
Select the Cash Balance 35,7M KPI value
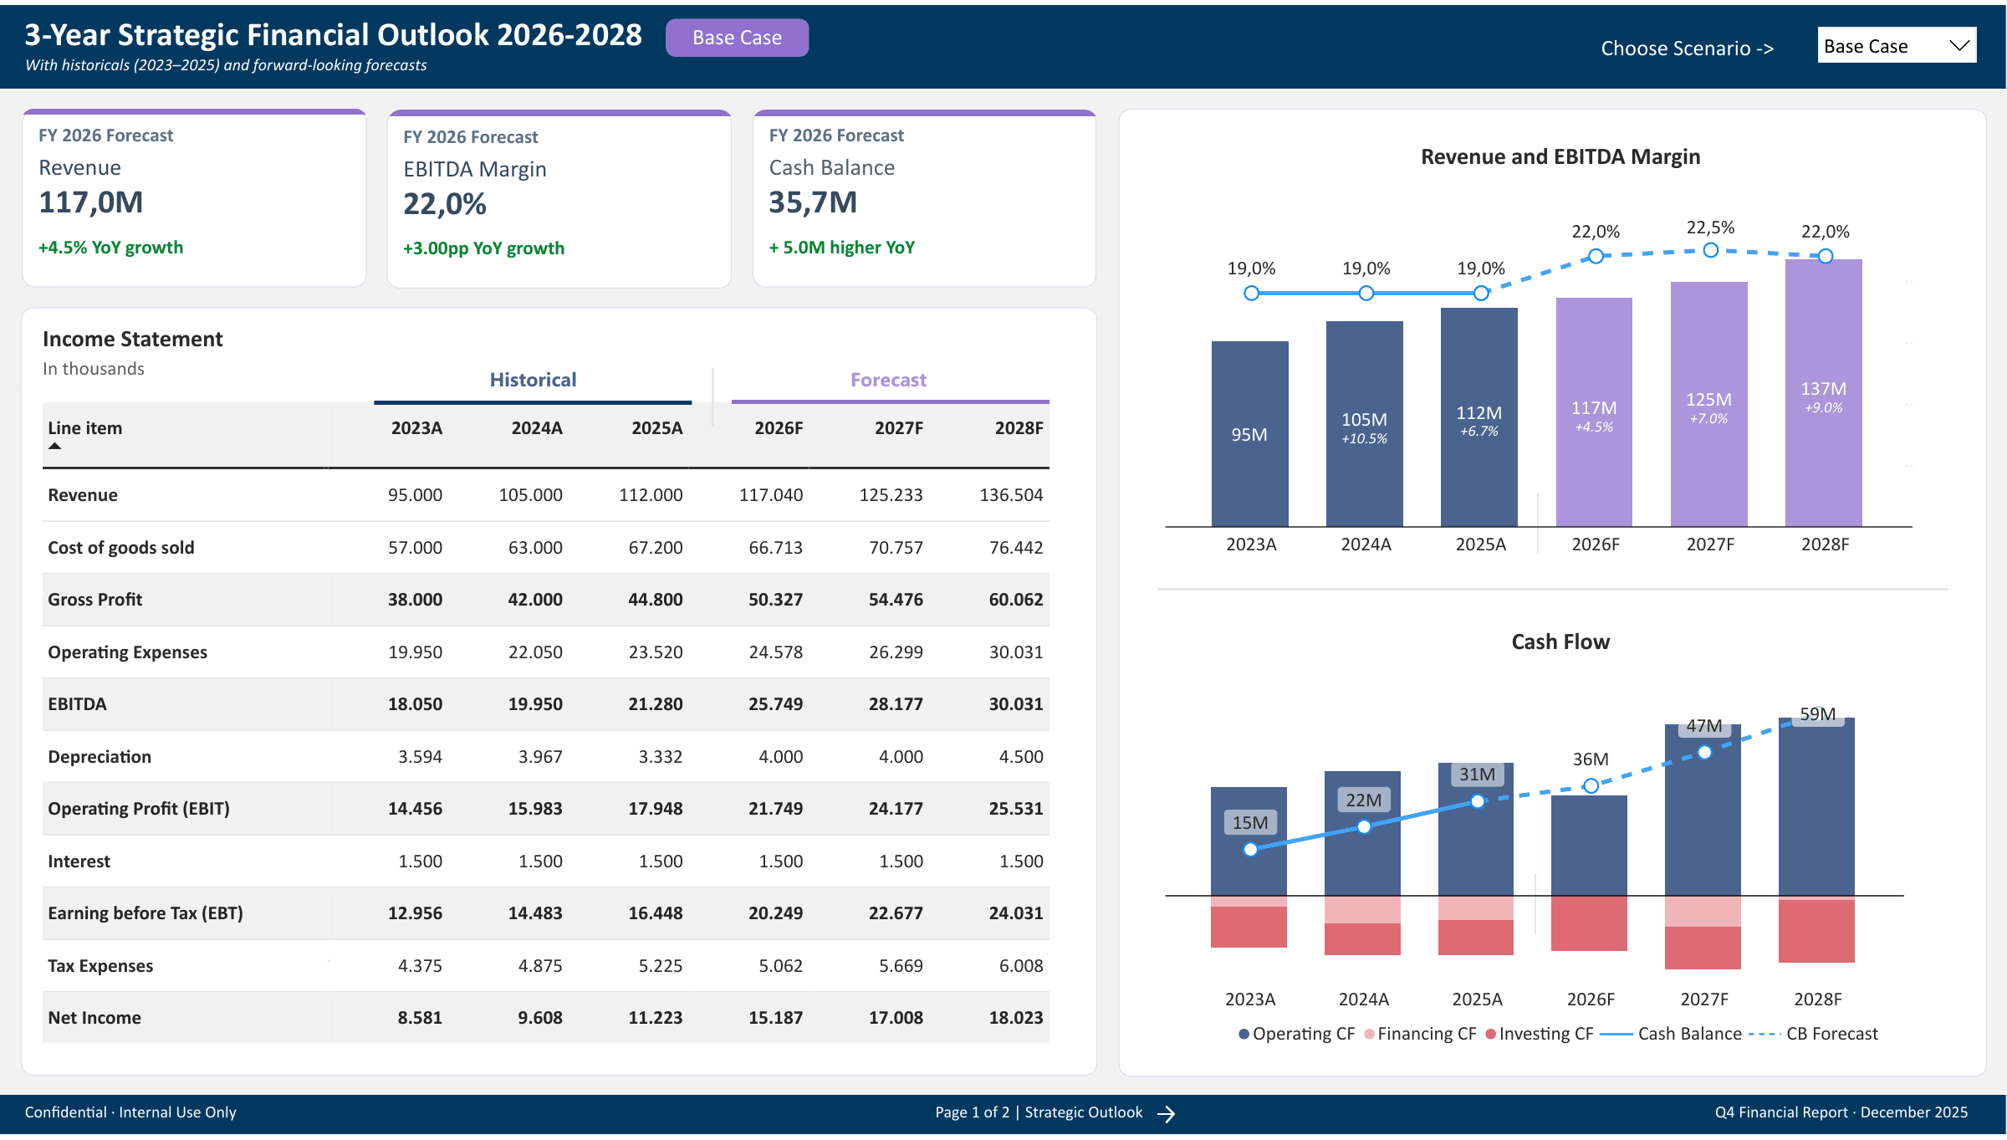coord(813,202)
